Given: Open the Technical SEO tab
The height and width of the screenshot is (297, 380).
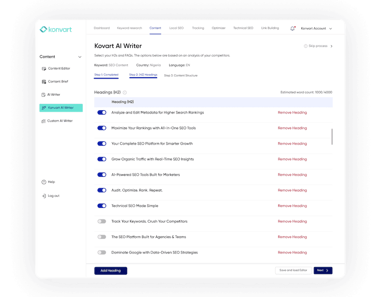Looking at the screenshot, I should pyautogui.click(x=243, y=28).
